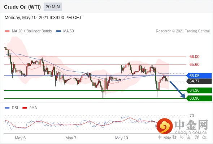Click the 64.77 current price tag
The height and width of the screenshot is (144, 213).
tap(199, 81)
